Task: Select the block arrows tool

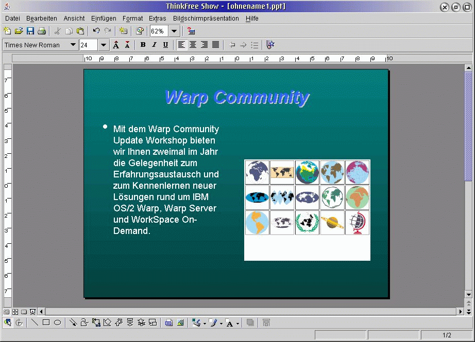Action: click(x=118, y=322)
